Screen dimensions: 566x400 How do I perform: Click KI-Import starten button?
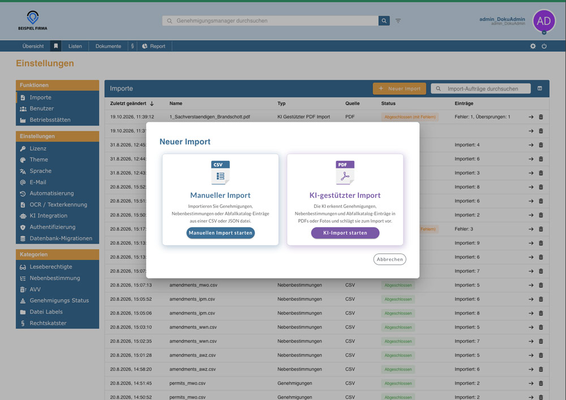click(x=345, y=233)
